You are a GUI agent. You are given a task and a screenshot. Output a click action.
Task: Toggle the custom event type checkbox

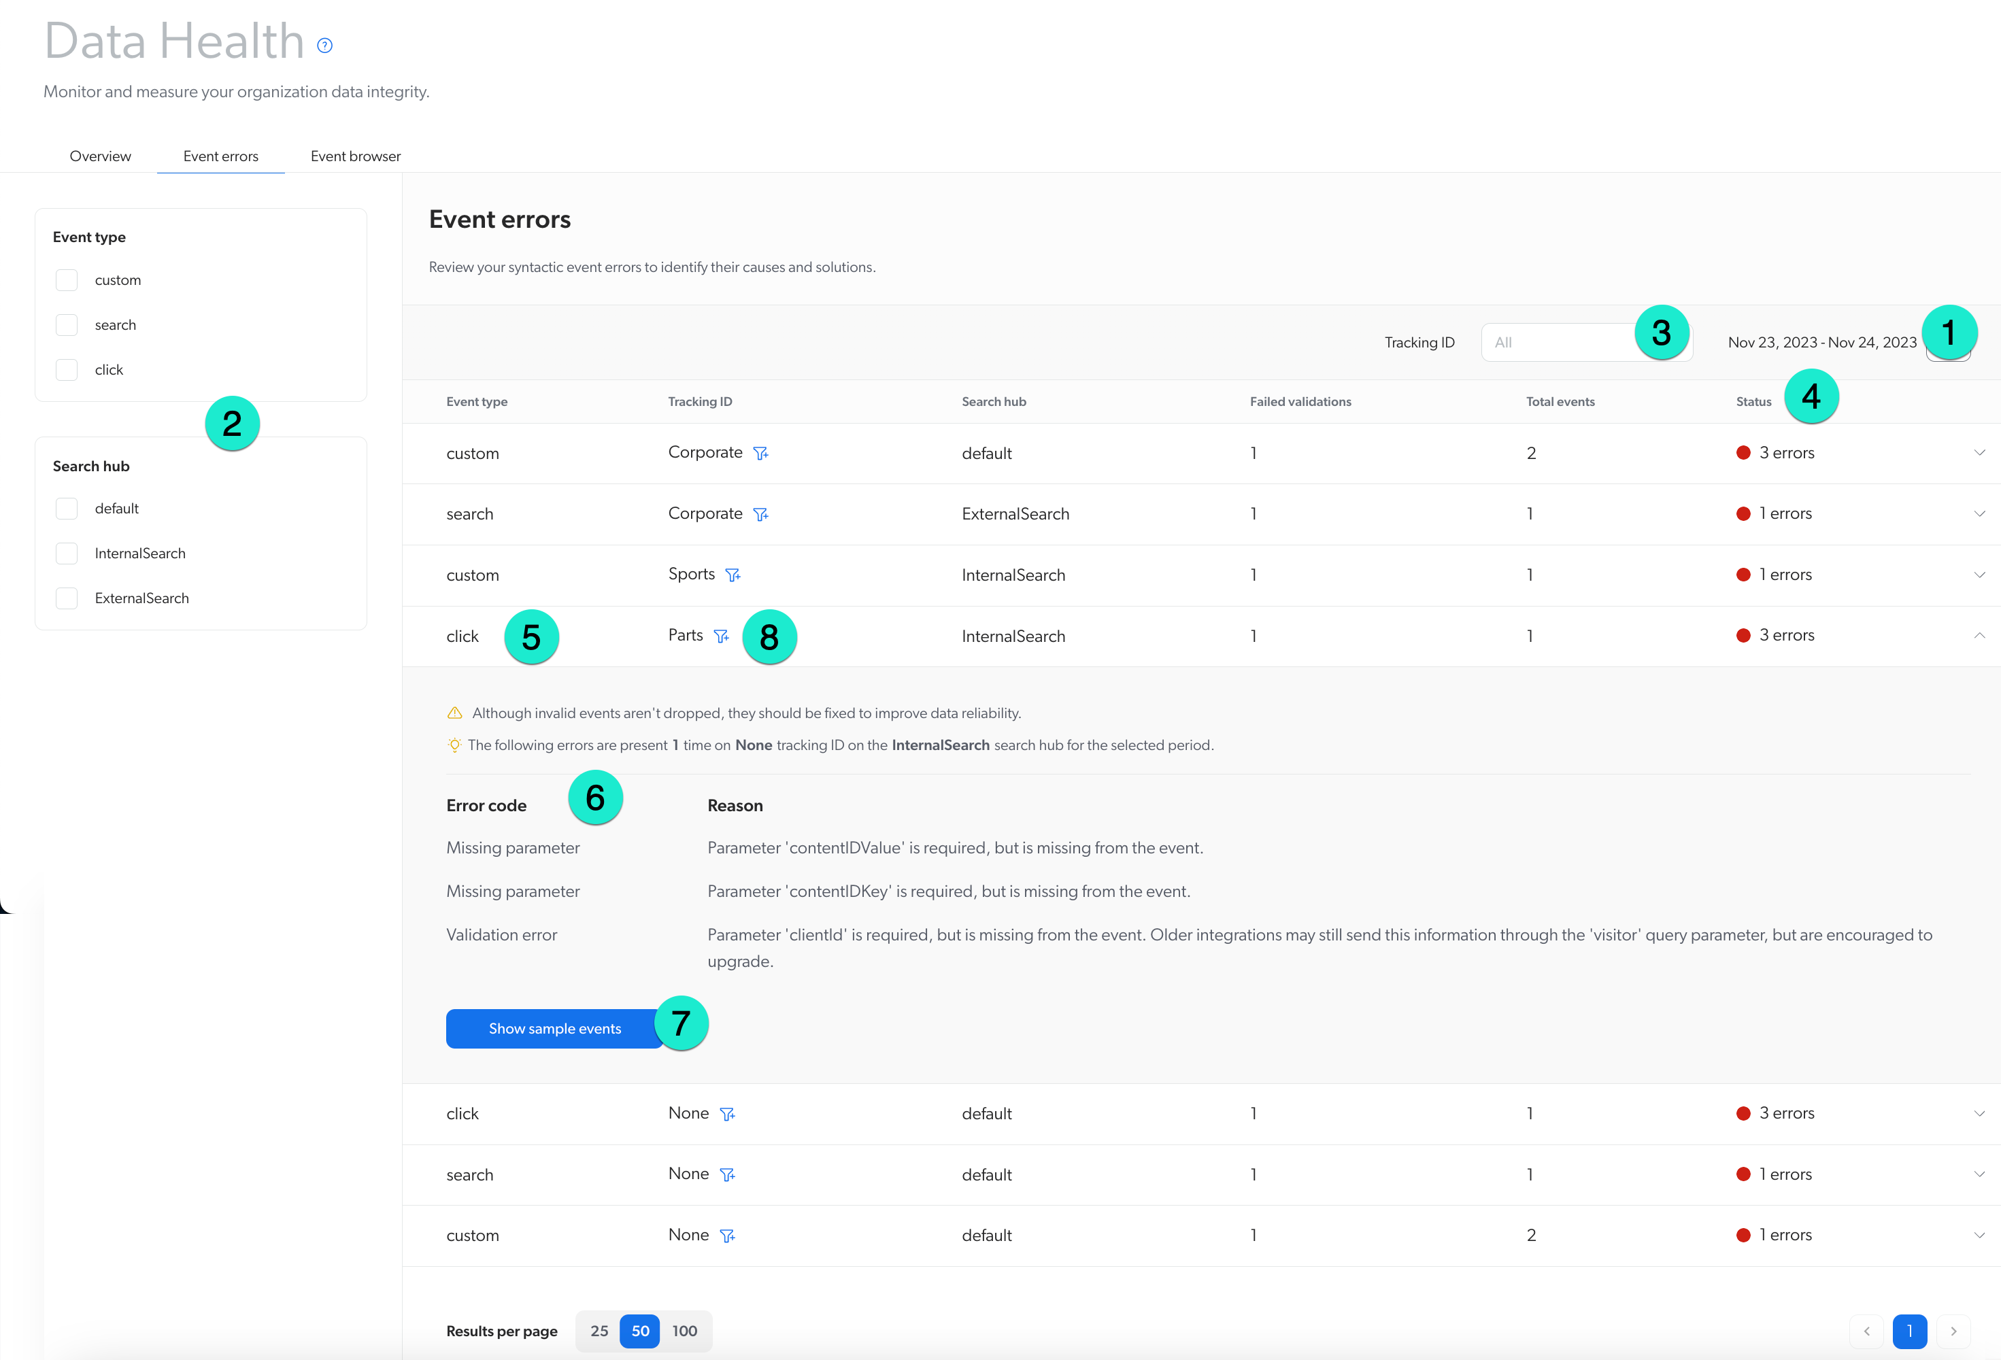click(67, 279)
